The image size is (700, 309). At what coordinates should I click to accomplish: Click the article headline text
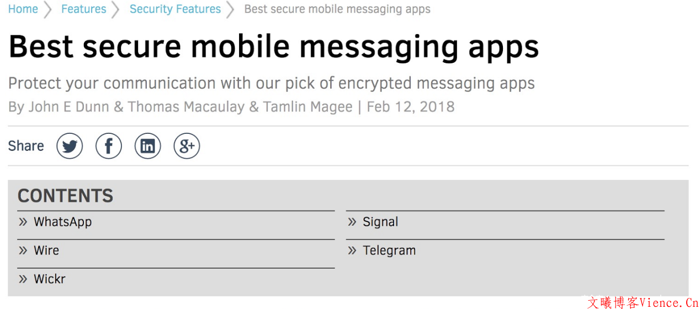click(273, 46)
